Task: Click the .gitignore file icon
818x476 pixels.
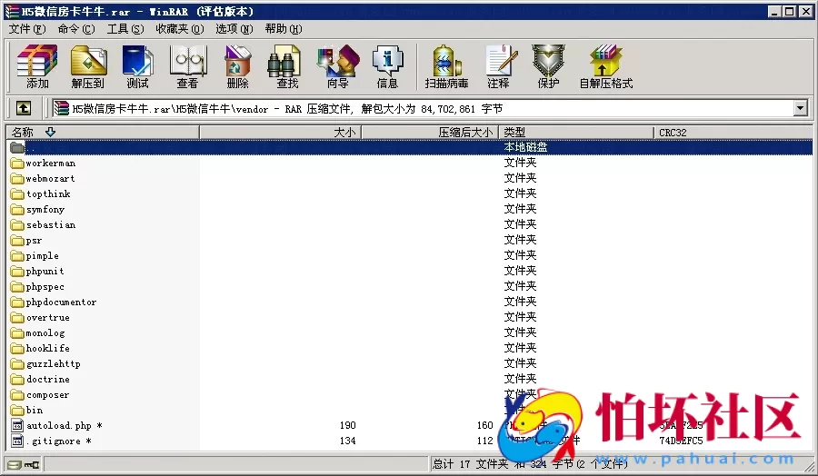Action: click(18, 441)
